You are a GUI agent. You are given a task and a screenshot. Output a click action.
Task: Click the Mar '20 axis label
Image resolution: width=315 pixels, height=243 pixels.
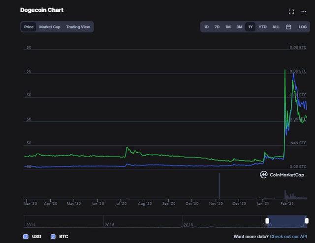tap(31, 204)
